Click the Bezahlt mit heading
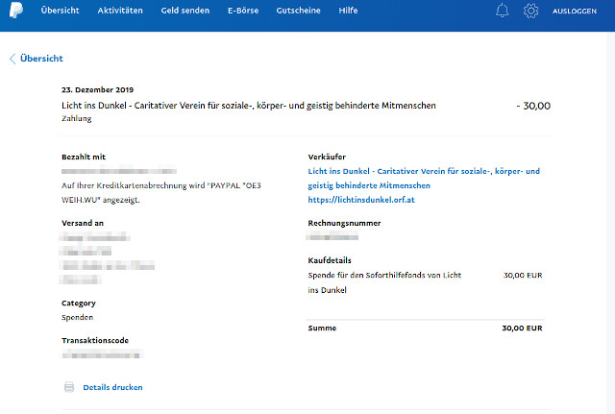The height and width of the screenshot is (414, 615). point(84,157)
